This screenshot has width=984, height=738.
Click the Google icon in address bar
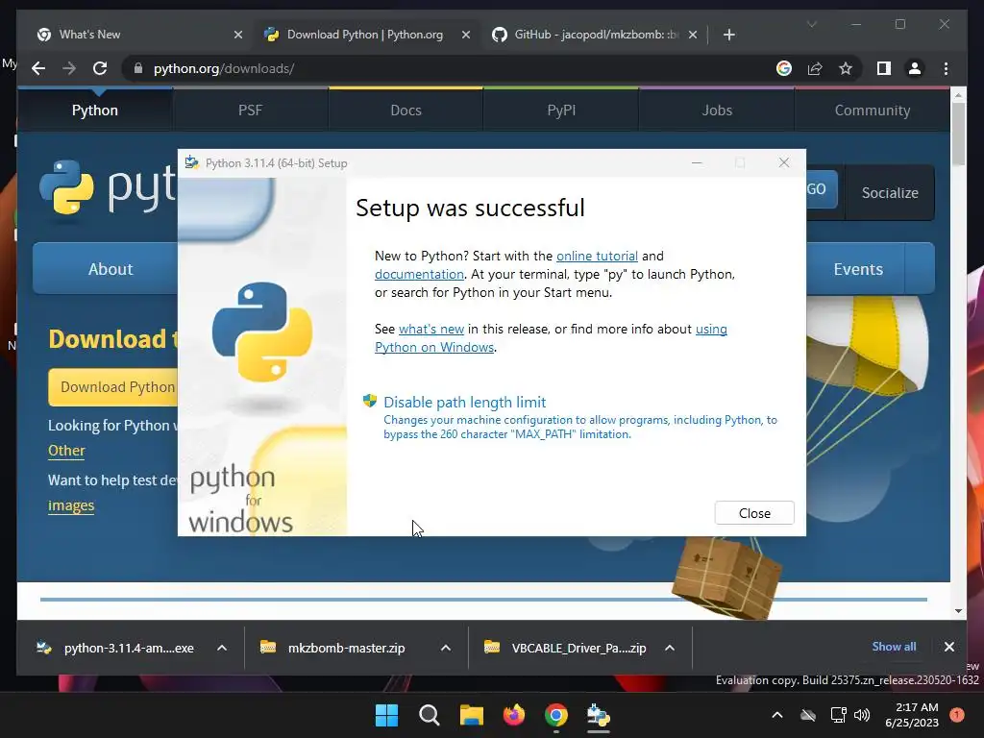coord(784,68)
